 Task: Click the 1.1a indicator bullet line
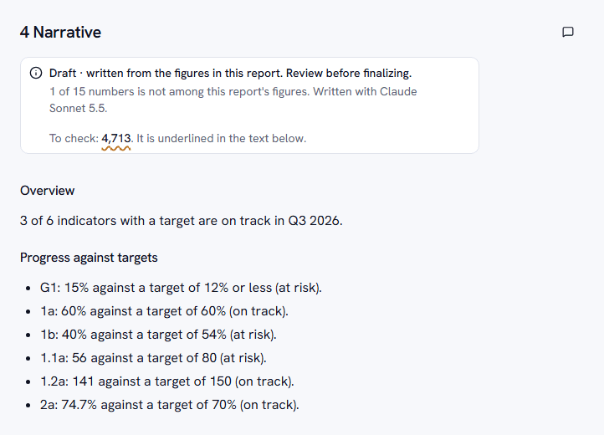pyautogui.click(x=153, y=358)
